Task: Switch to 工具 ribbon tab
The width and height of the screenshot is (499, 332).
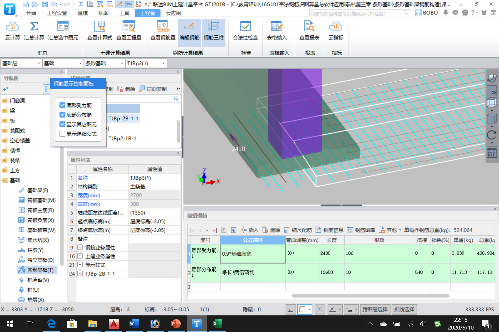Action: pos(124,13)
